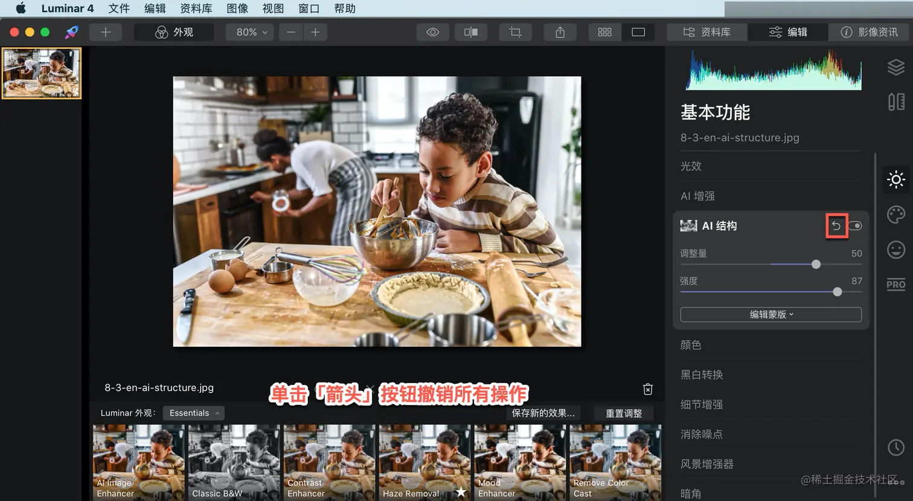Select the palette Creative tools icon

(896, 215)
